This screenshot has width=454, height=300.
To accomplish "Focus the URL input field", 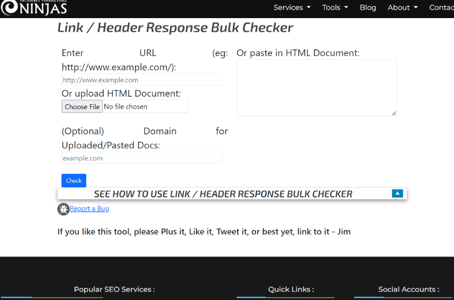I will tap(142, 80).
